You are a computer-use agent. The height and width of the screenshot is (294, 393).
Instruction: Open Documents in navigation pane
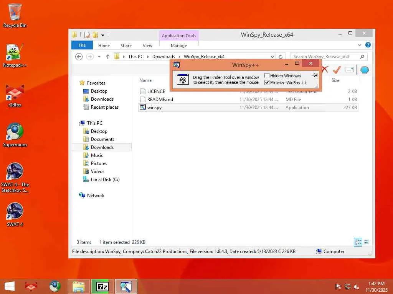point(102,139)
